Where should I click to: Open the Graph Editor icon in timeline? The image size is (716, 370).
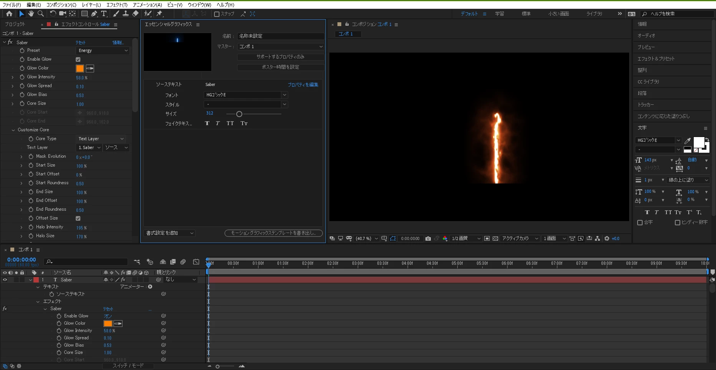196,262
